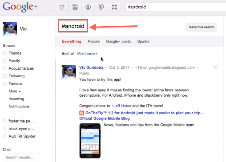Click the #android search box
226x162 pixels.
(x=176, y=7)
